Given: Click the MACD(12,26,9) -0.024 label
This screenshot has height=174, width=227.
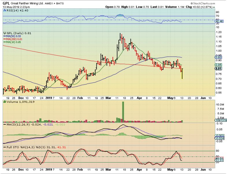Looking at the screenshot, I should 24,125.
